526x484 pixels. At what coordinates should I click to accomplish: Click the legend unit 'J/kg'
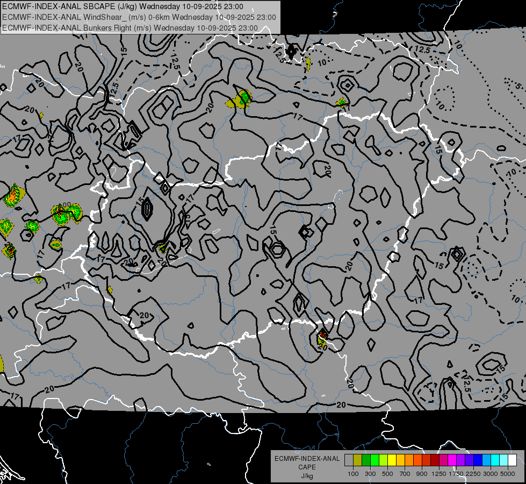pyautogui.click(x=307, y=476)
